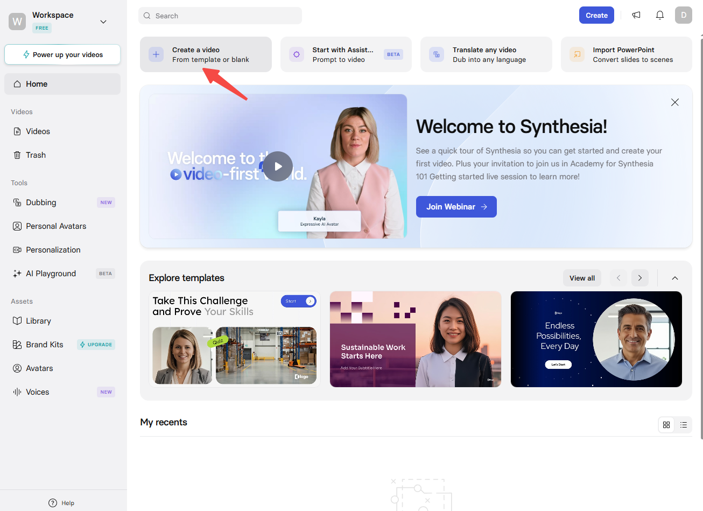Click the UPGRADE badge next to Brand Kits

(x=96, y=345)
